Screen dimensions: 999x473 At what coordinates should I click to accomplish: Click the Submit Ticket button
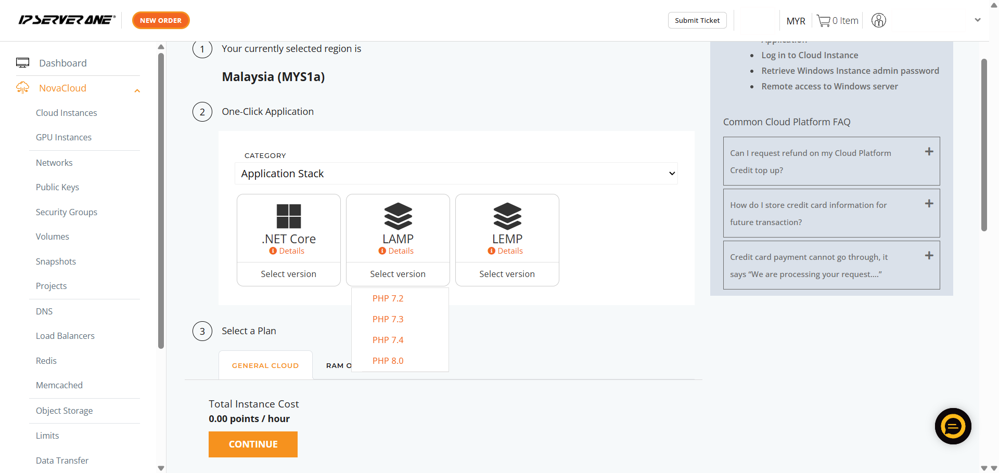point(697,20)
